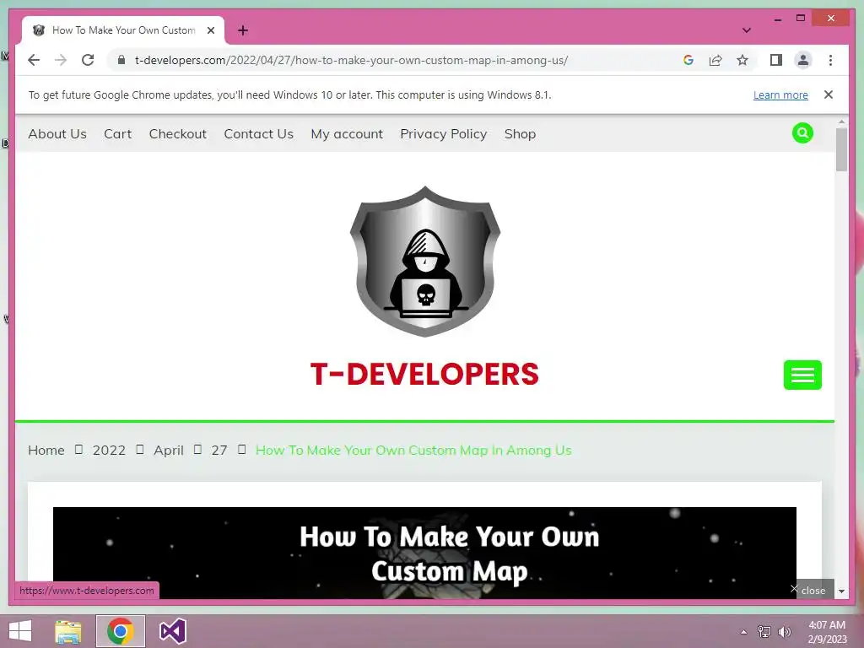Click the T-DEVELOPERS site title
The image size is (864, 648).
tap(424, 374)
